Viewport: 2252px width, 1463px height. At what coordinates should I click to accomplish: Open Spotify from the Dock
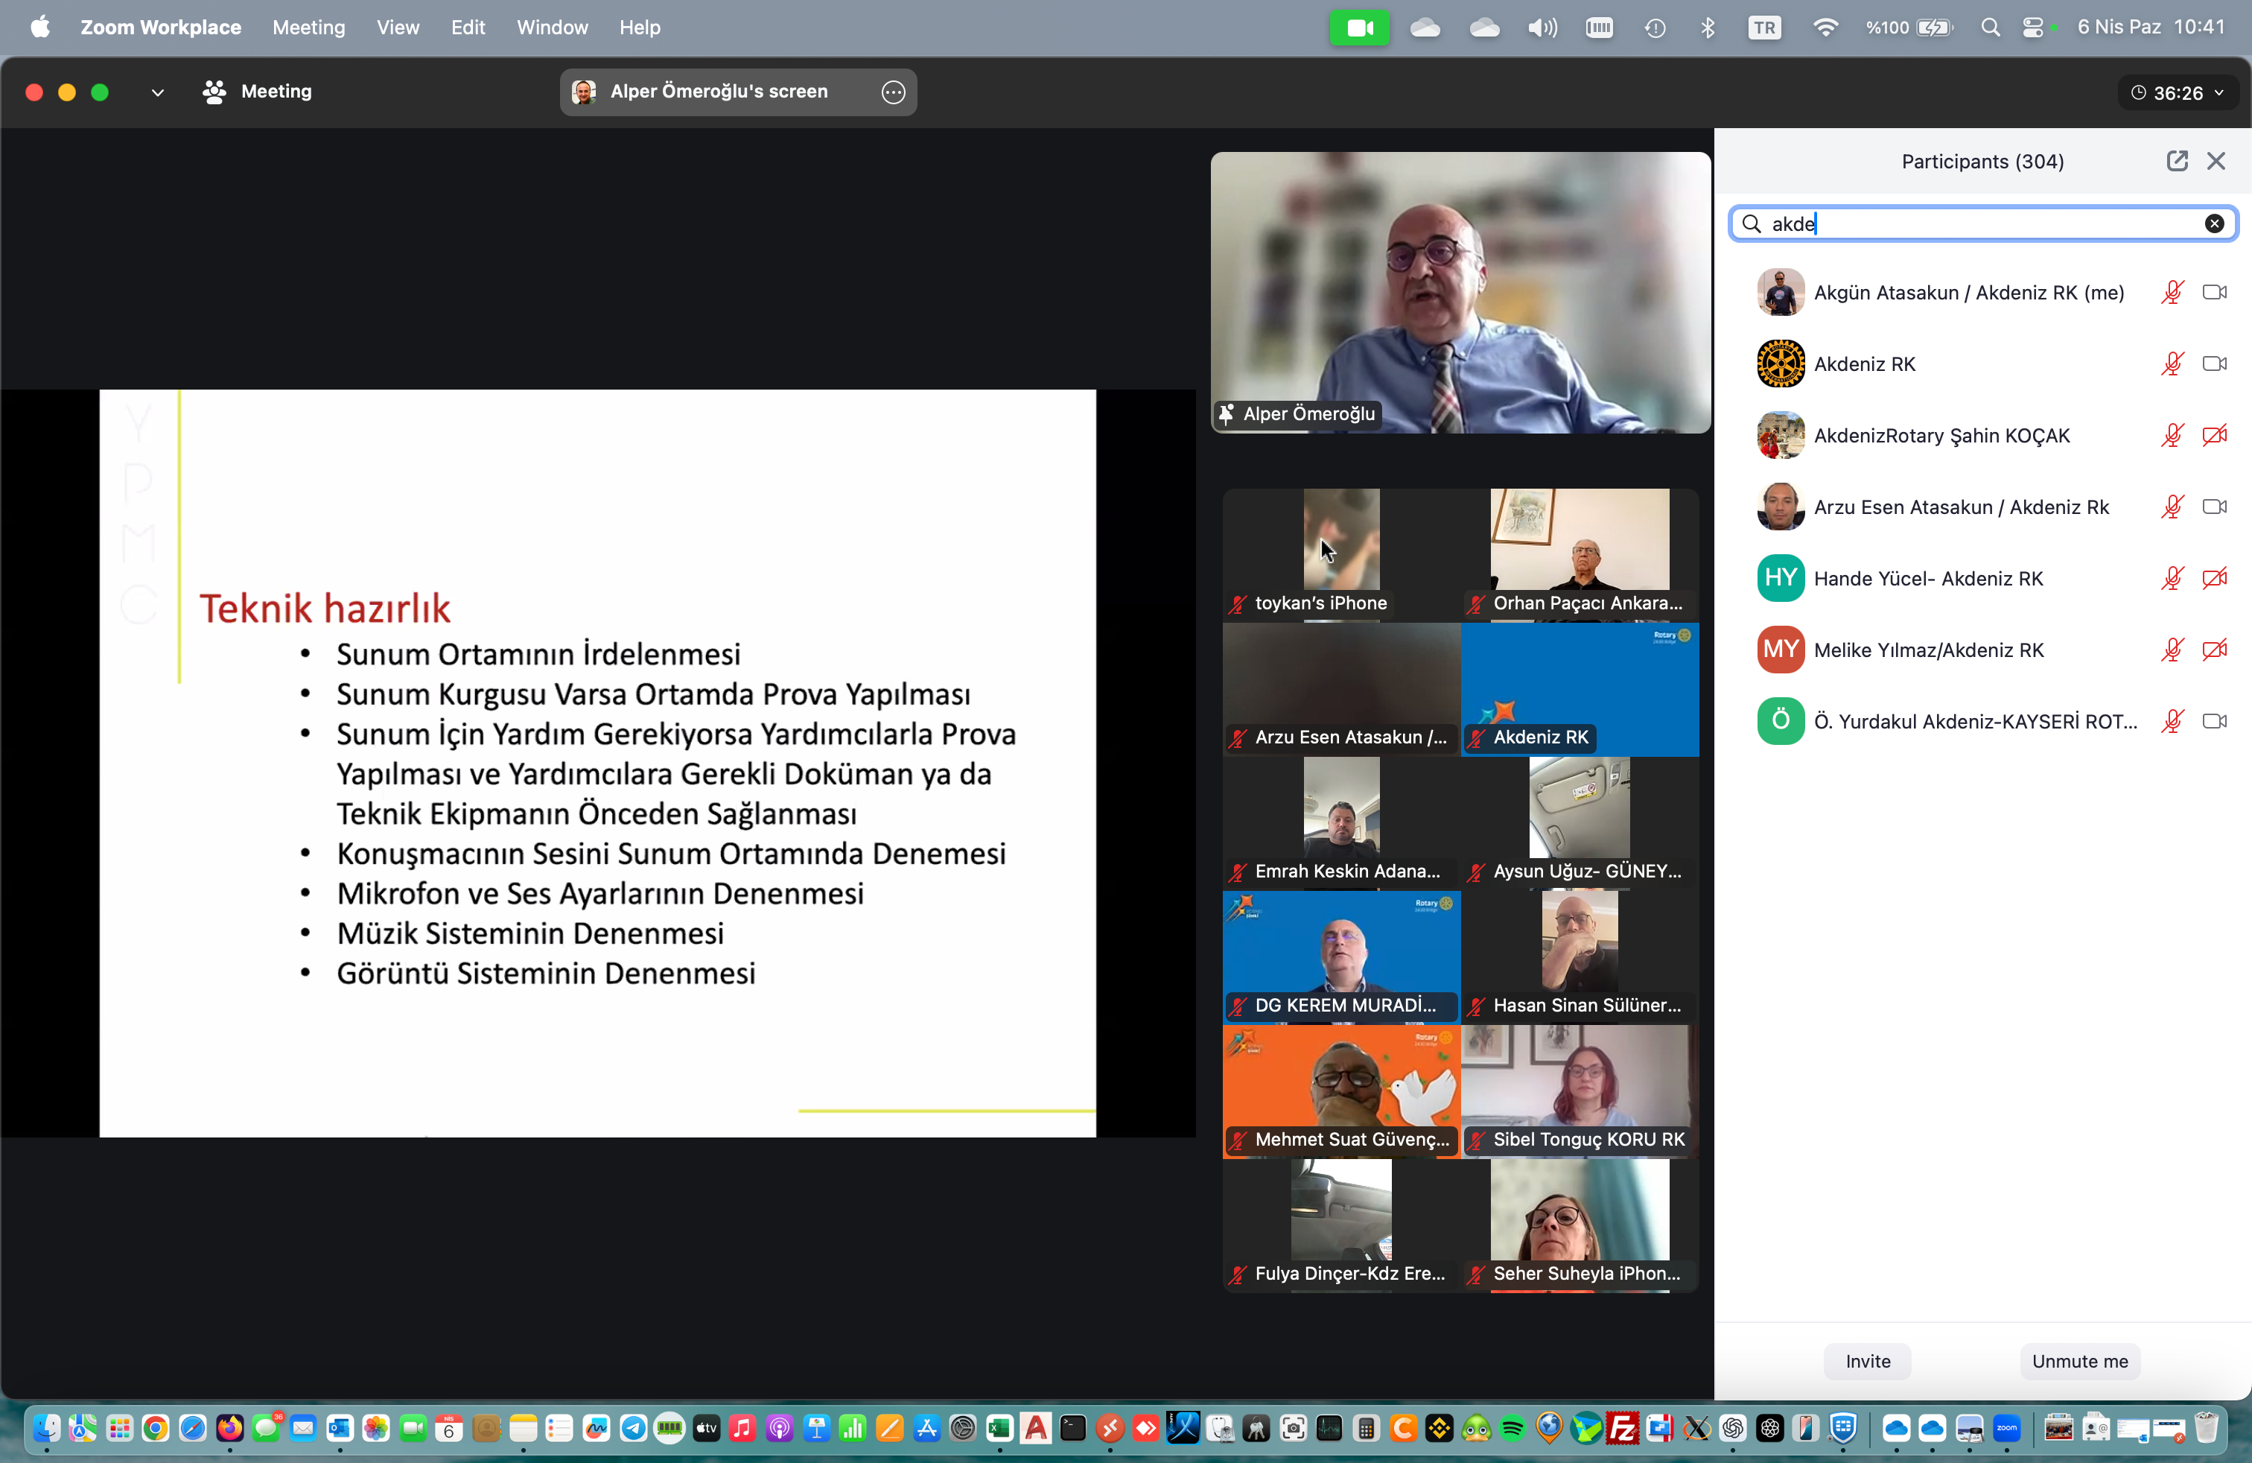pos(1512,1428)
